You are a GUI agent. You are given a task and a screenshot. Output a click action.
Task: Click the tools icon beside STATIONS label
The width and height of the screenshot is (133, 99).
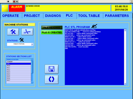point(21,40)
